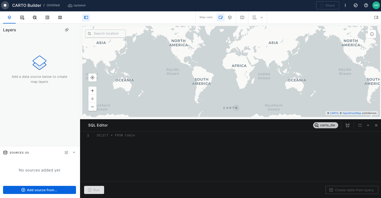Open the Interactions tab icon
Viewport: 381px width, 198px height.
tap(35, 17)
